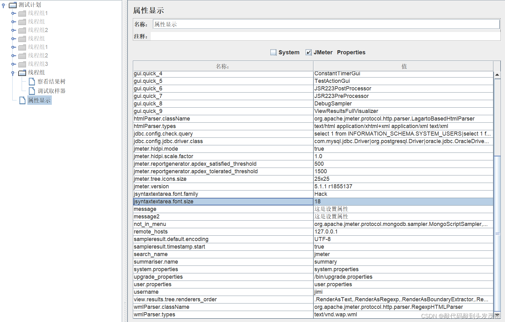This screenshot has height=322, width=505.
Task: Select the jmeter.hidpi.mode property
Action: coord(223,149)
